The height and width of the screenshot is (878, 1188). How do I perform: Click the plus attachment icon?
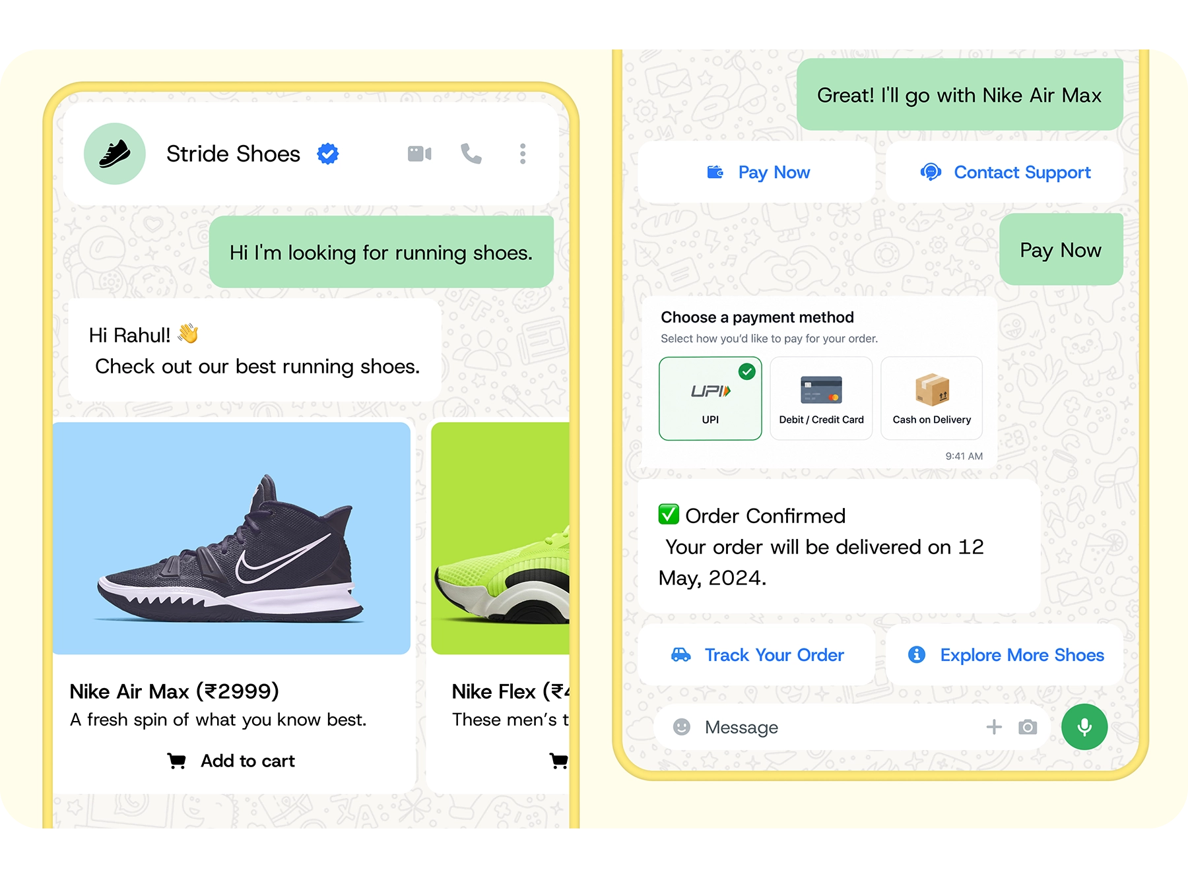[994, 727]
